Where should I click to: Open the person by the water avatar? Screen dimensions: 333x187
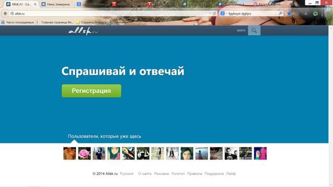click(x=201, y=153)
